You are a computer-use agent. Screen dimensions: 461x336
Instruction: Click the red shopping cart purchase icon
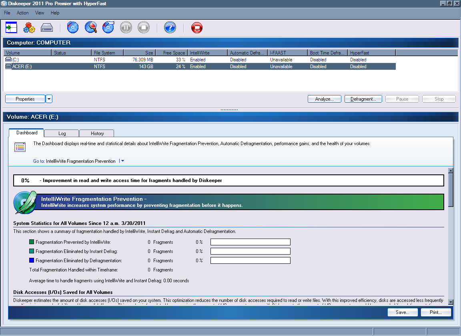coord(196,28)
